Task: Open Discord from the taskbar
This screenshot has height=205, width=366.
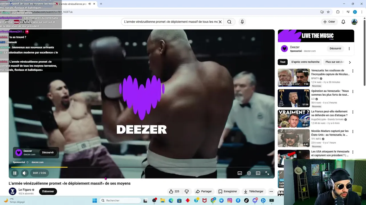Action: tap(255, 200)
